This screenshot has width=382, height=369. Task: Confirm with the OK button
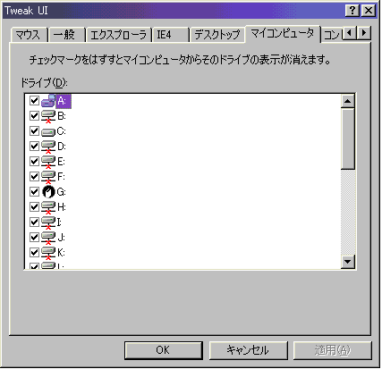point(163,350)
